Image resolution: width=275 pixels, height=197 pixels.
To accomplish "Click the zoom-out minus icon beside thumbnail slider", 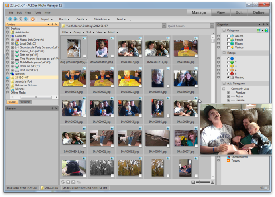I will 193,182.
